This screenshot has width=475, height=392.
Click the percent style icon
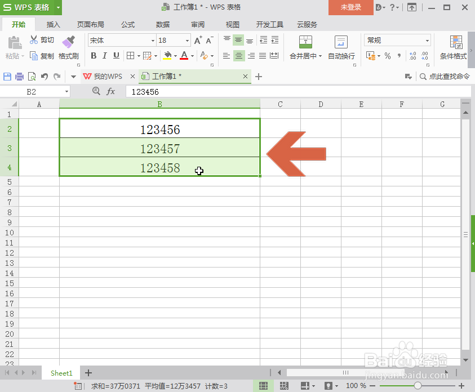point(388,56)
